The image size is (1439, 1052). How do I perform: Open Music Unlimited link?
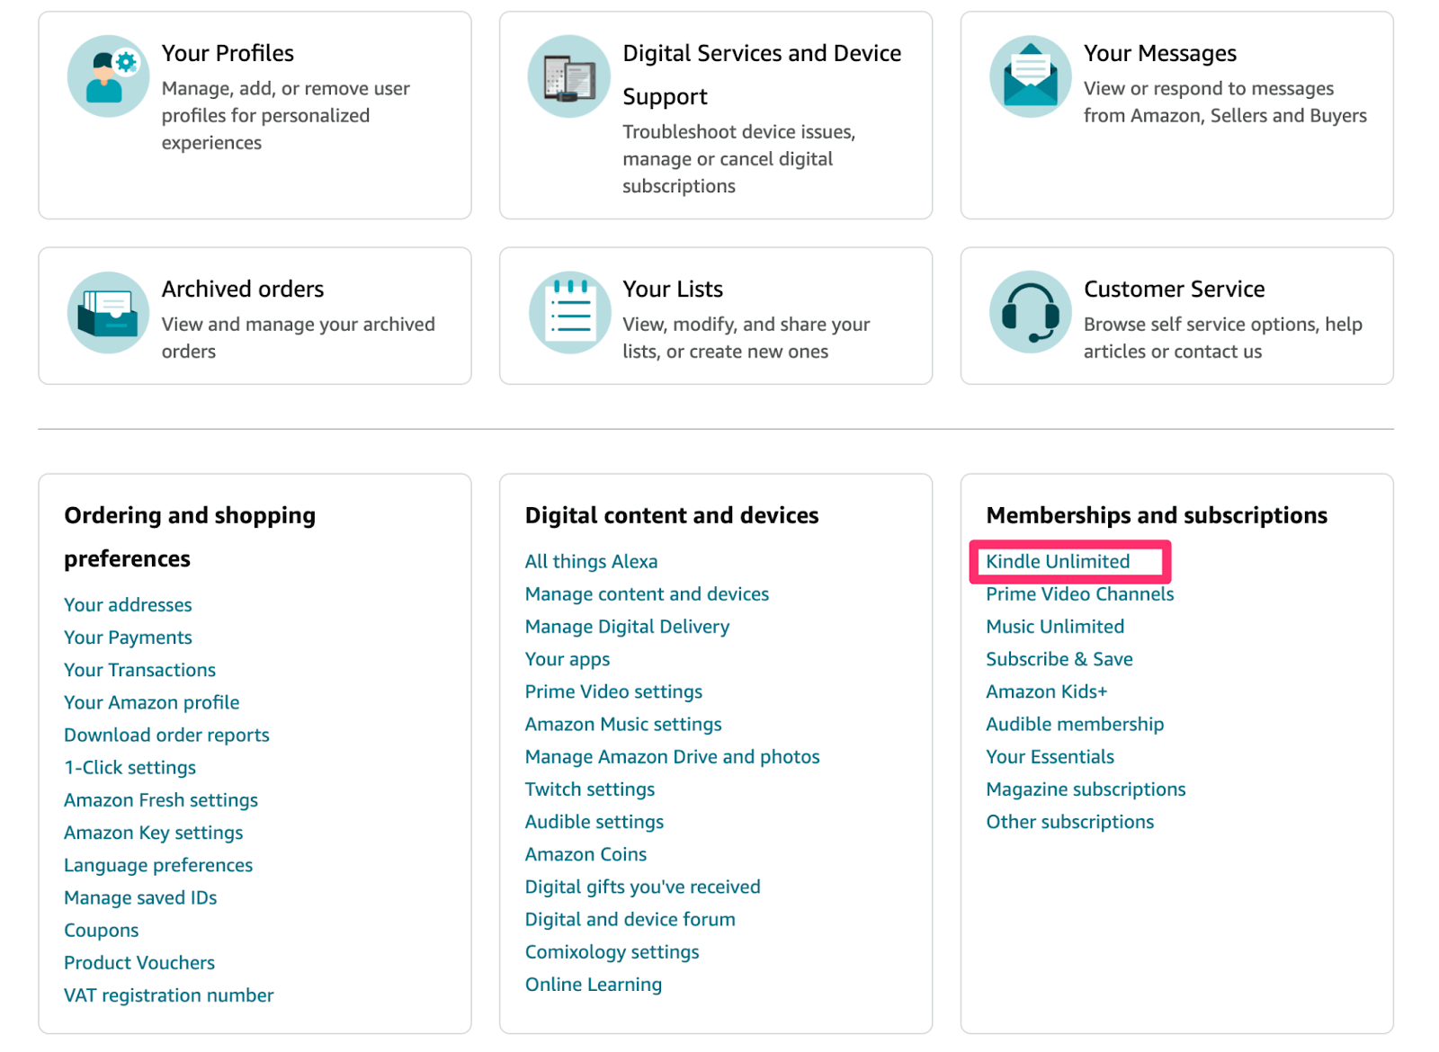(x=1055, y=627)
